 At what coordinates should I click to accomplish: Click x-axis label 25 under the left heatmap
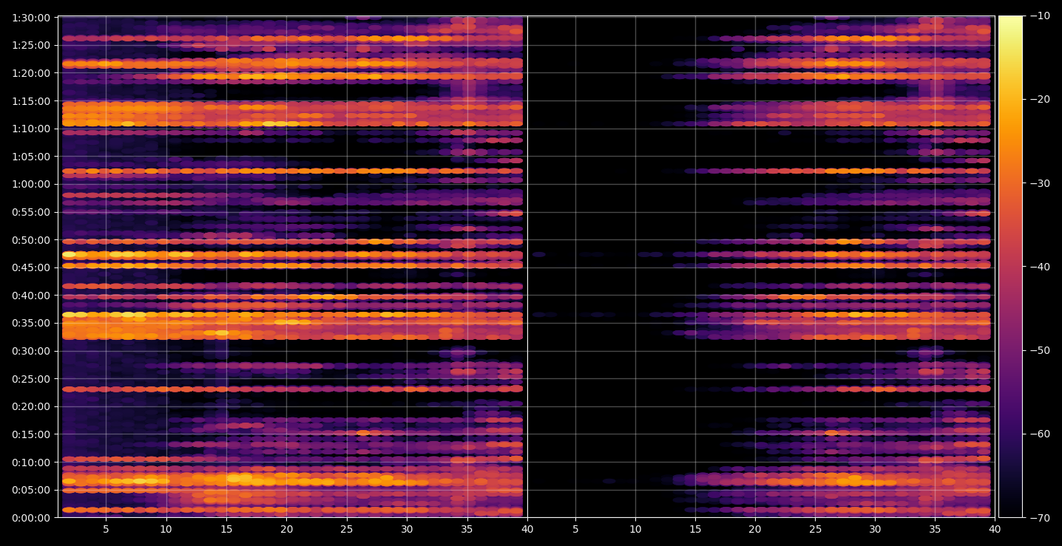tap(347, 530)
